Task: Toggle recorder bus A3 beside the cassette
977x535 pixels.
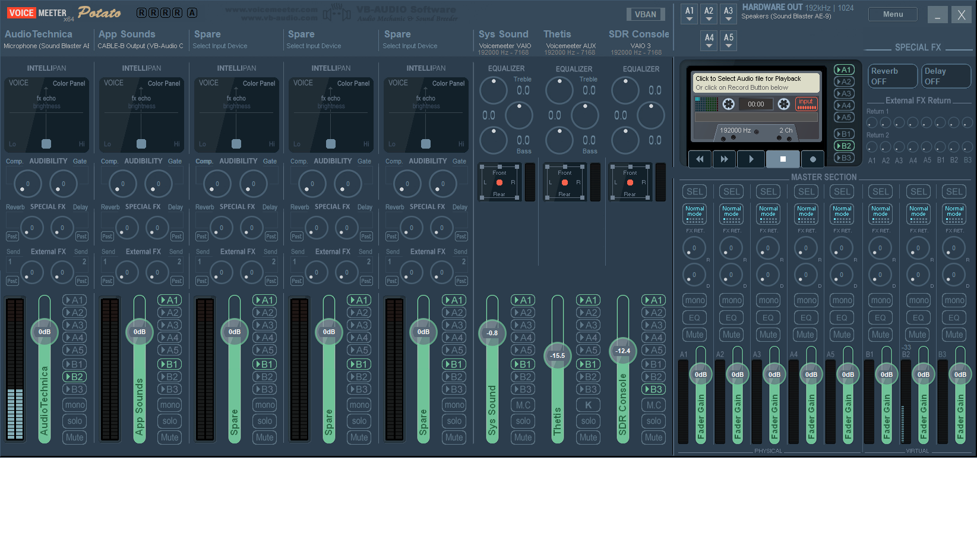Action: [844, 93]
